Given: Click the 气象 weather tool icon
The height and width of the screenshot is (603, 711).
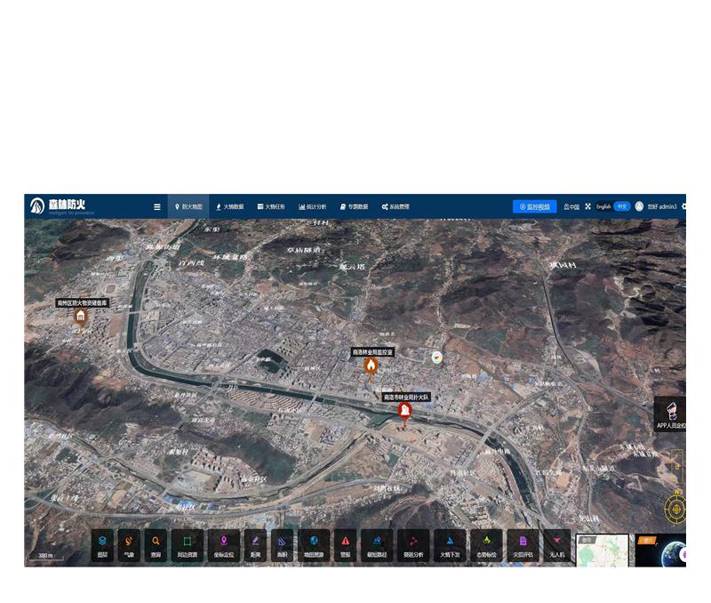Looking at the screenshot, I should (x=129, y=543).
